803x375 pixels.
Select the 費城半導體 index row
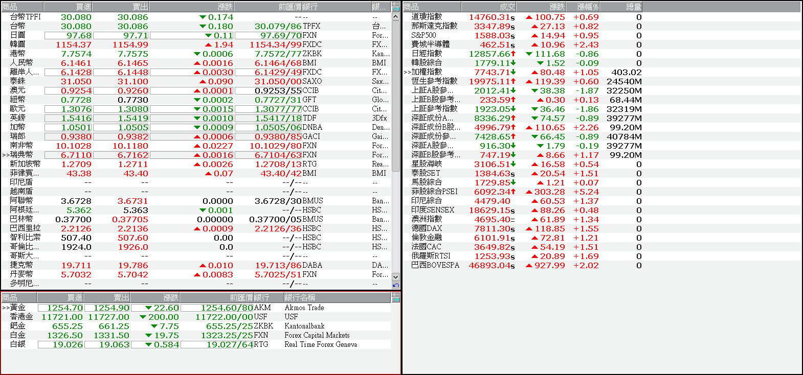point(602,44)
